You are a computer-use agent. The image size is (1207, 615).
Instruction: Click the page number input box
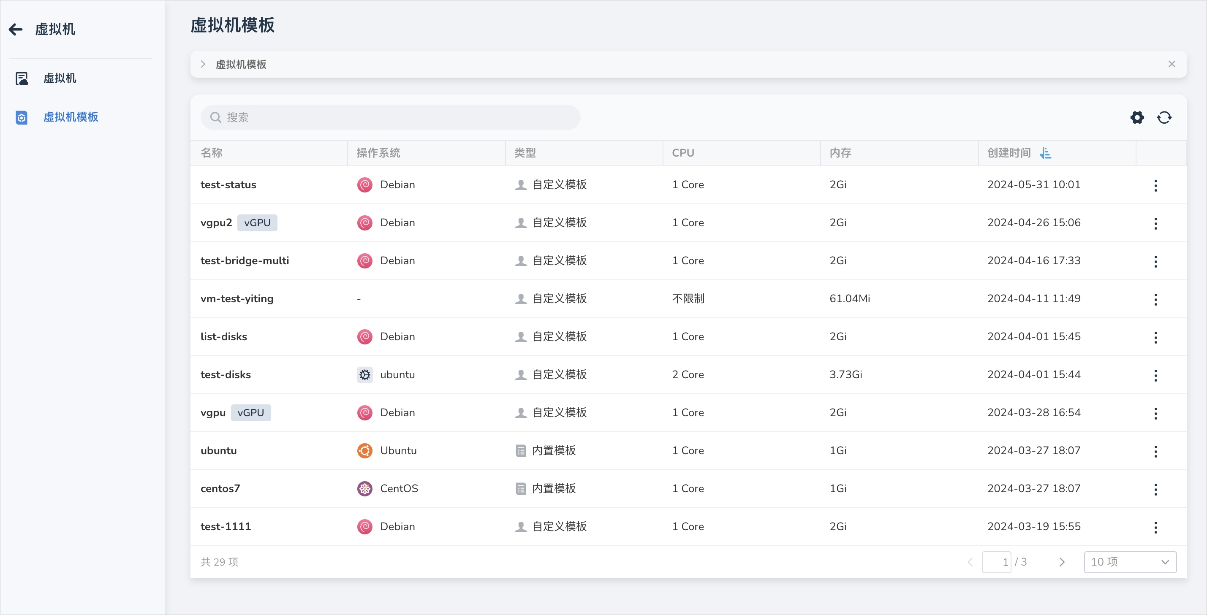pyautogui.click(x=996, y=561)
